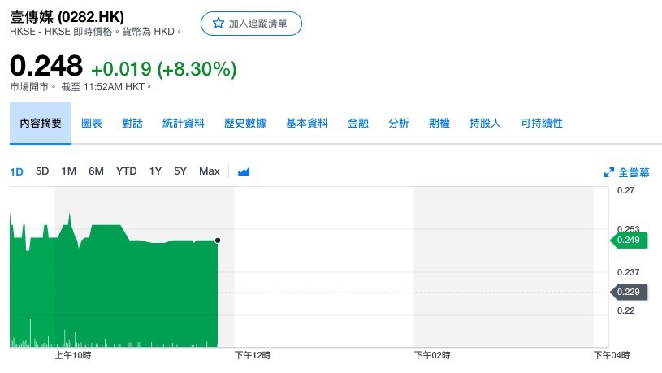The width and height of the screenshot is (662, 373).
Task: Choose the 5Y chart range
Action: [x=180, y=171]
